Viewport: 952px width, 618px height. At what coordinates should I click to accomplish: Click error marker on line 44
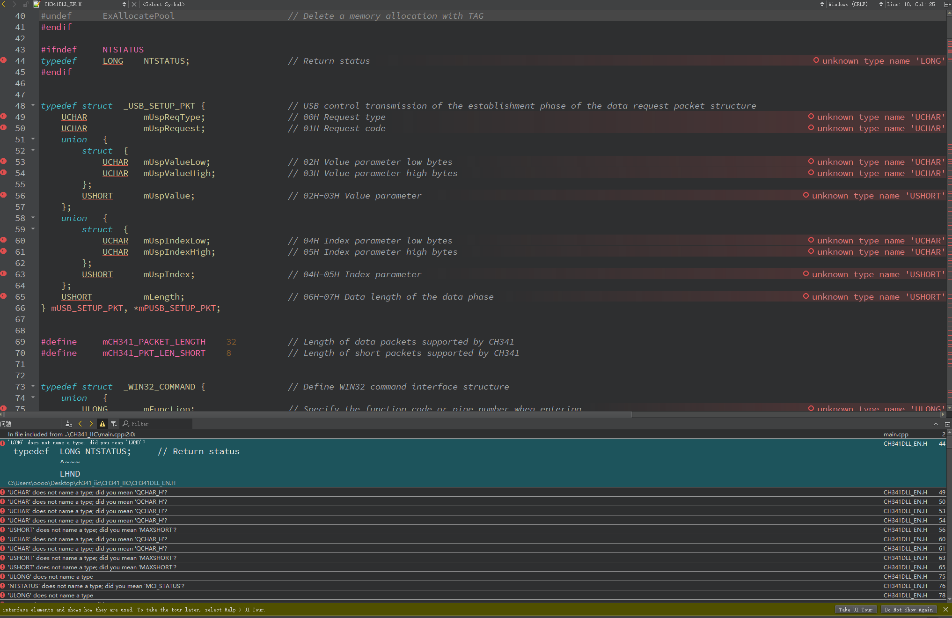(x=3, y=60)
